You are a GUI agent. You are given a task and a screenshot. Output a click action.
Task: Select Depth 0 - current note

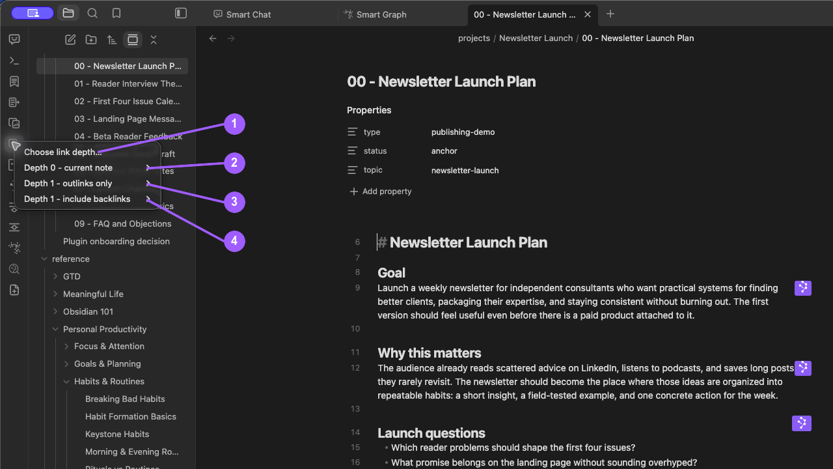(88, 167)
